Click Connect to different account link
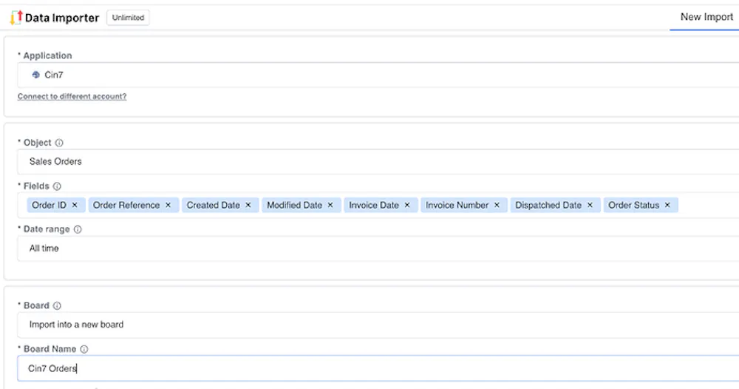Image resolution: width=739 pixels, height=389 pixels. [72, 96]
